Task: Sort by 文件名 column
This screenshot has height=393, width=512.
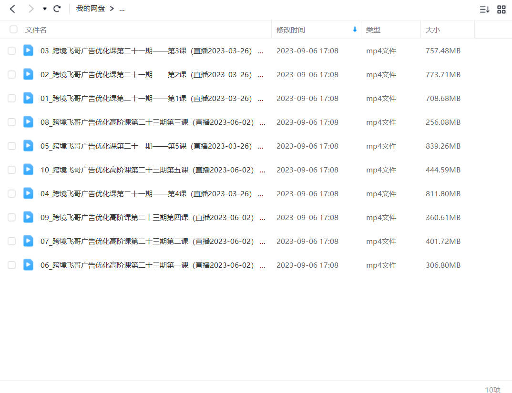Action: click(36, 30)
